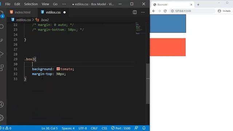
Task: Click the CSS file icon in breadcrumb
Action: click(13, 20)
